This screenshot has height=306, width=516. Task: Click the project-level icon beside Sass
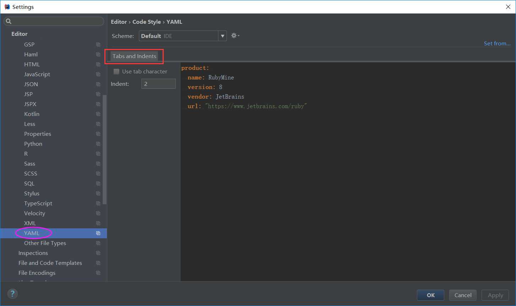point(98,164)
